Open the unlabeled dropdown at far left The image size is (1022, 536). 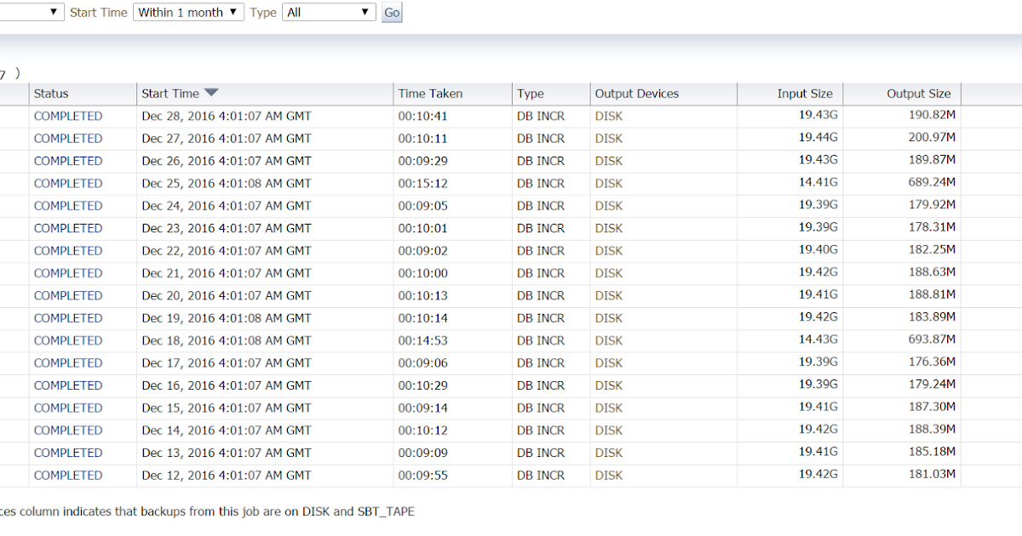pos(32,12)
